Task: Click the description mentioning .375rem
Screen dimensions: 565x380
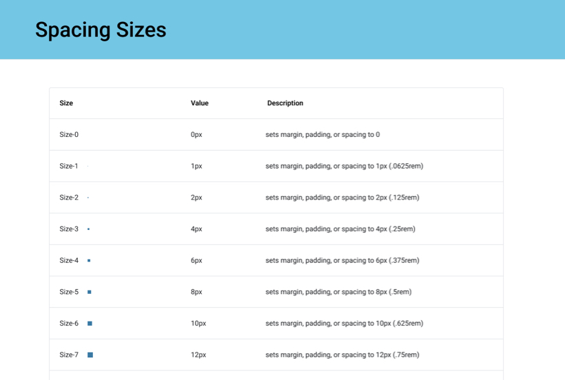Action: 342,261
